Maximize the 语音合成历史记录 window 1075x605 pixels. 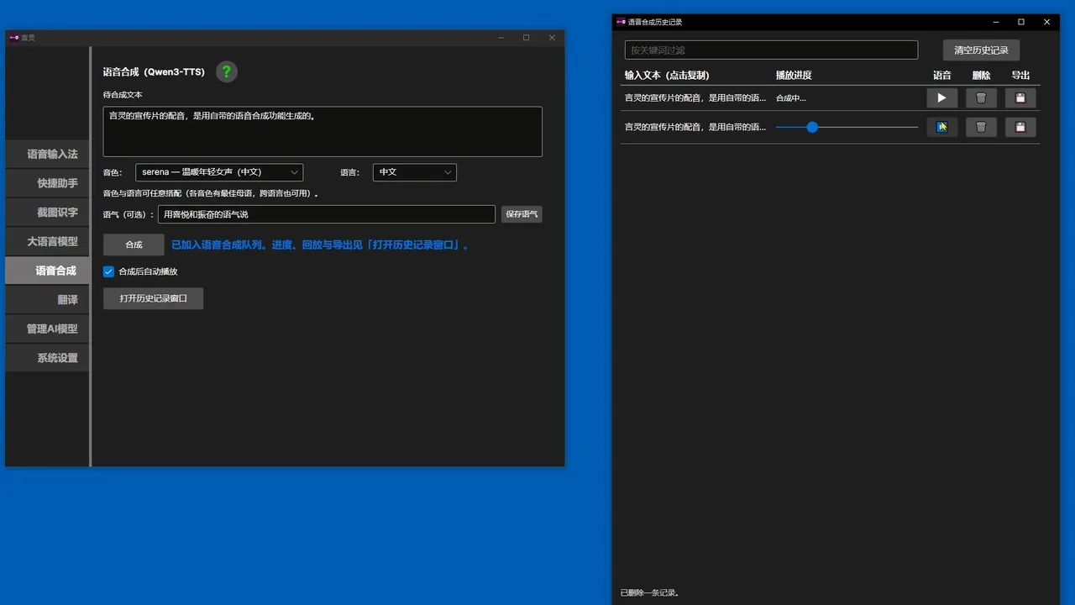click(x=1021, y=22)
